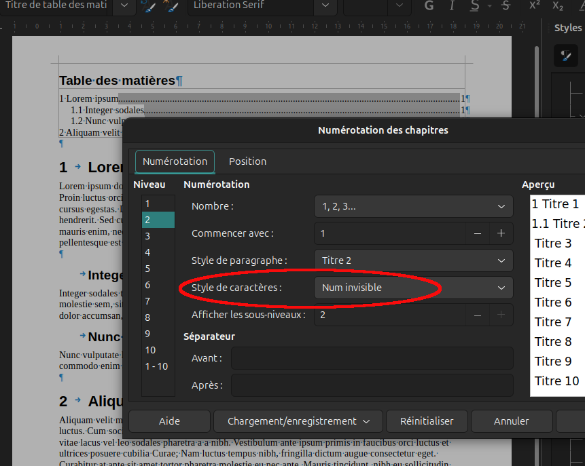Click the Annuler button
The height and width of the screenshot is (466, 585).
click(x=511, y=421)
